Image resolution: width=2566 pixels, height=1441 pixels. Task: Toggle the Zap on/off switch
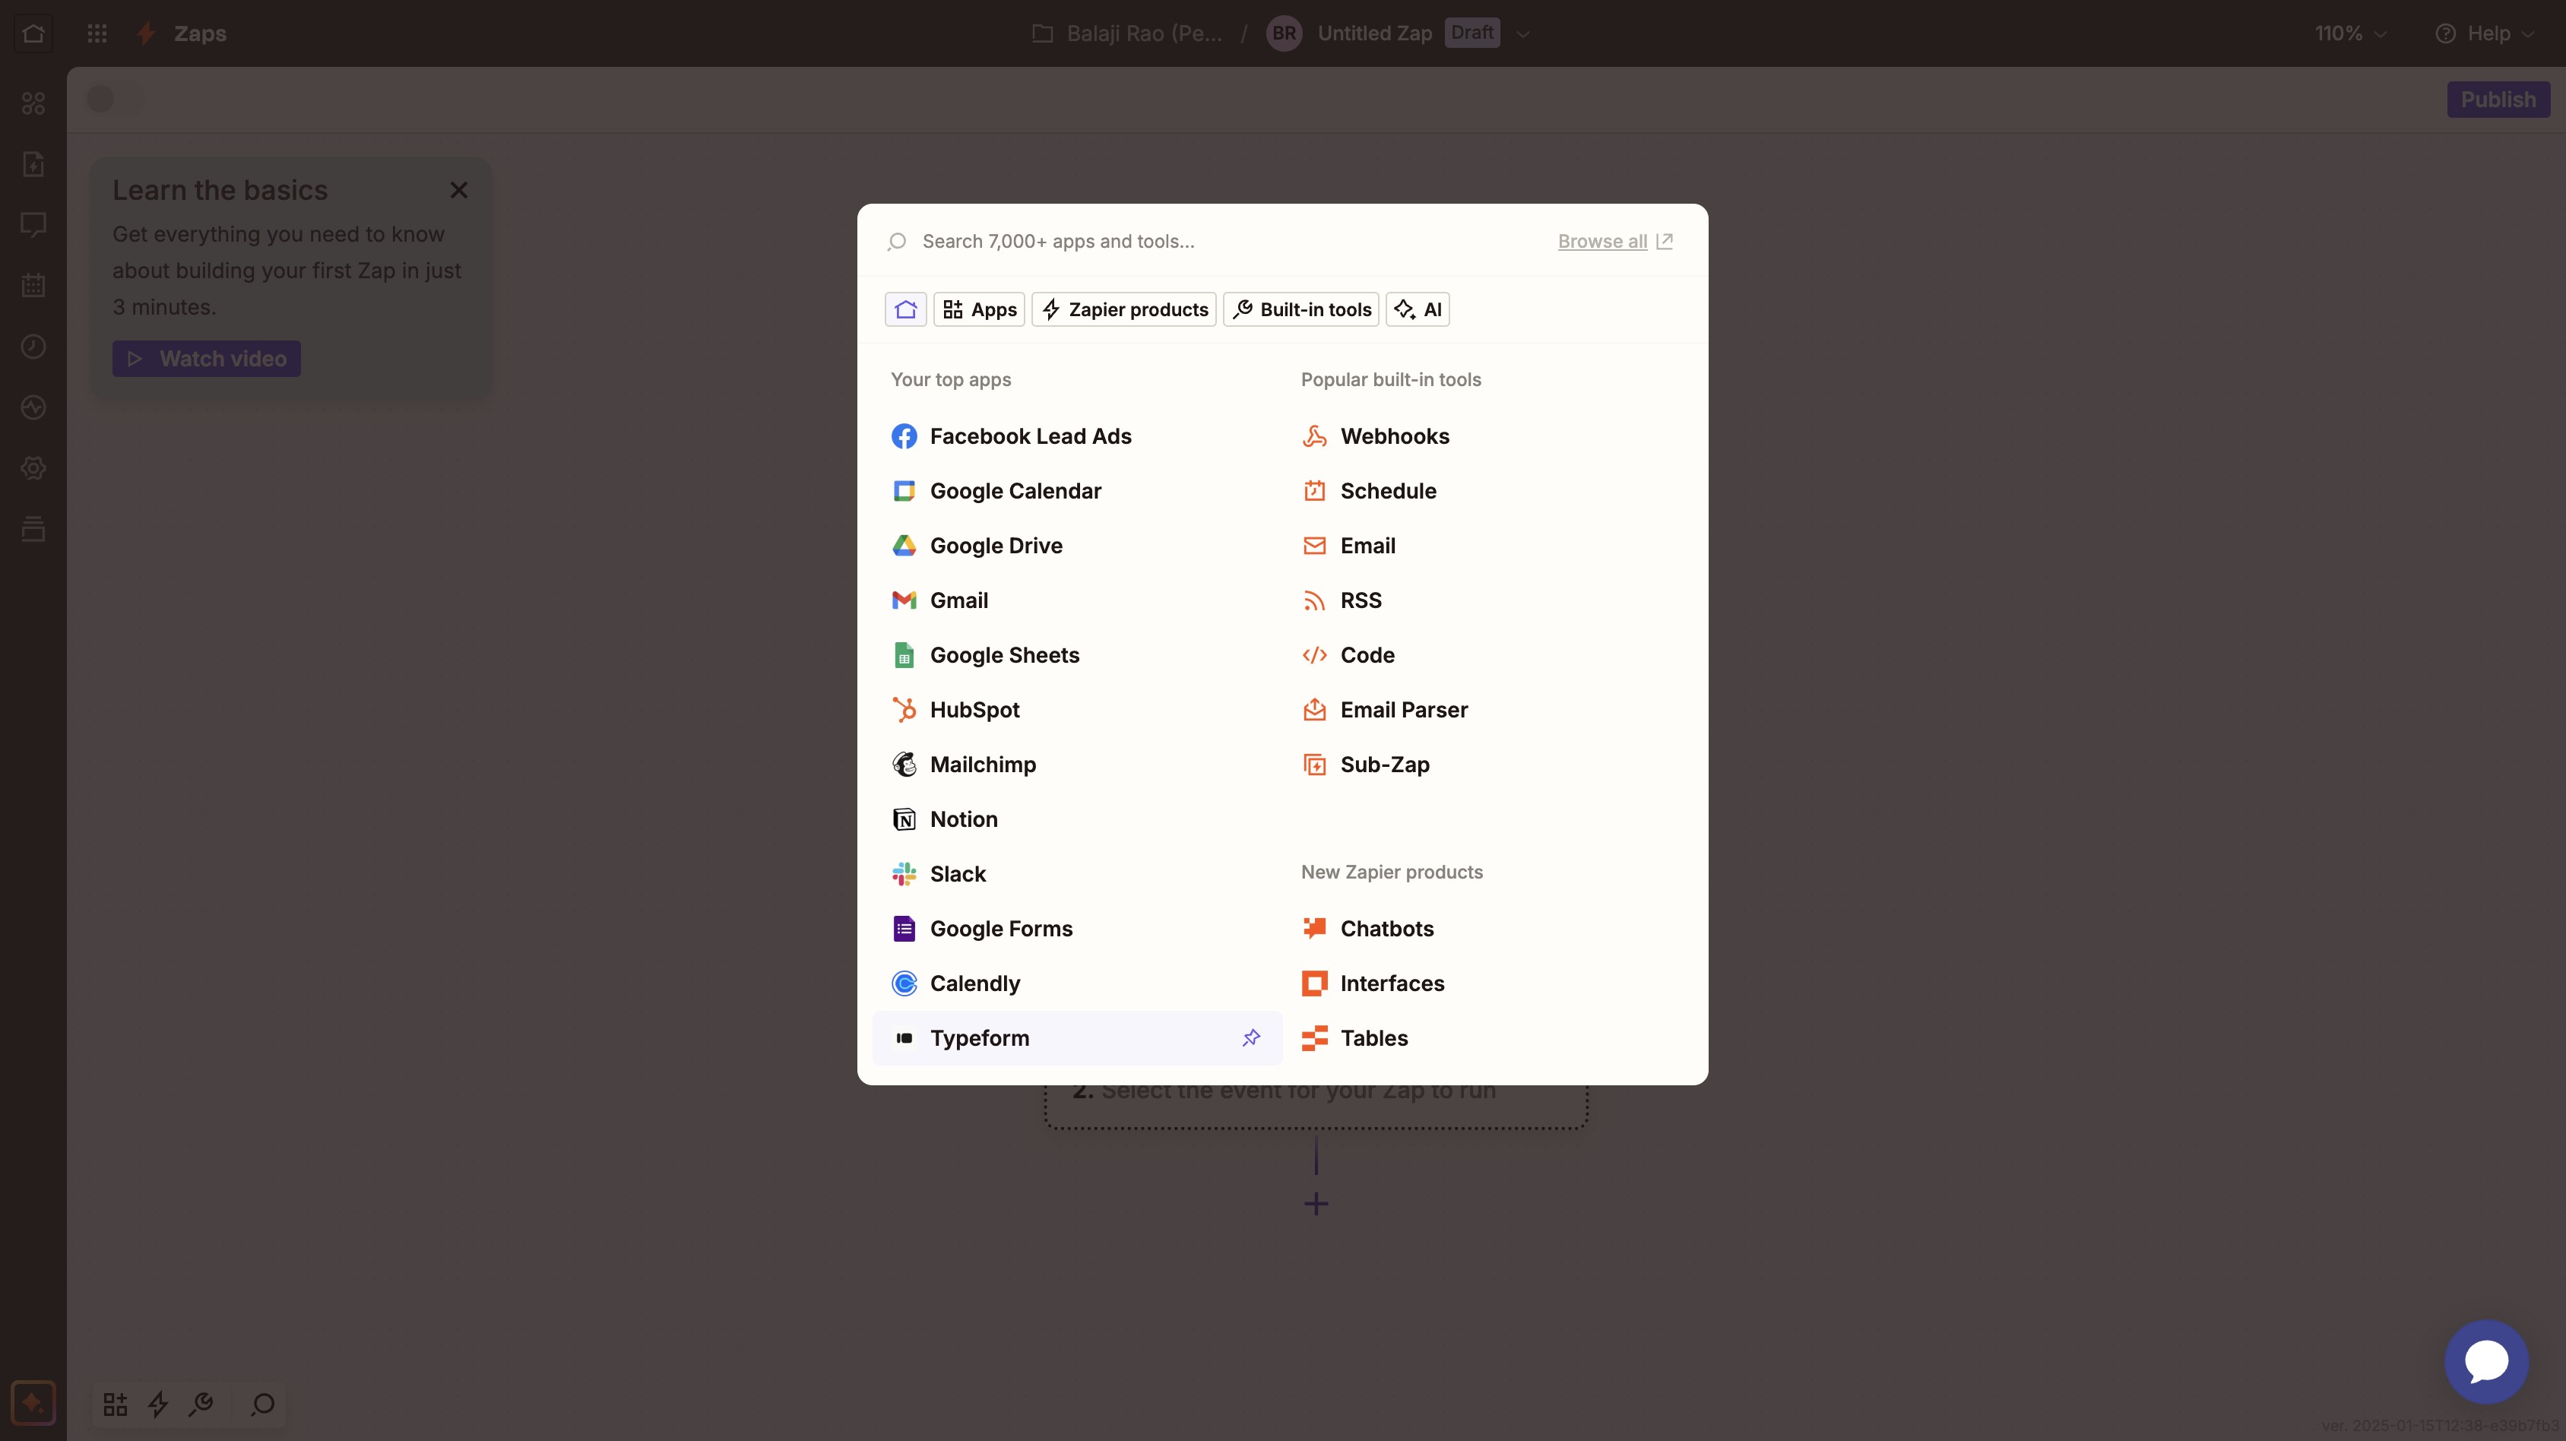coord(115,100)
